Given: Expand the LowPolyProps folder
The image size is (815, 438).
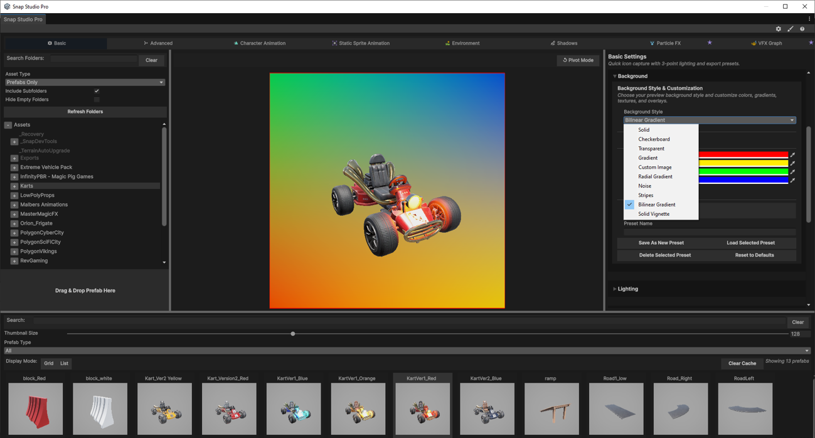Looking at the screenshot, I should point(14,196).
